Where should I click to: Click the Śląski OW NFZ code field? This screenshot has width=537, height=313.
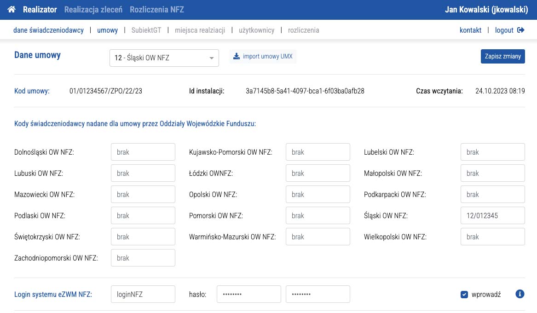[x=492, y=216]
